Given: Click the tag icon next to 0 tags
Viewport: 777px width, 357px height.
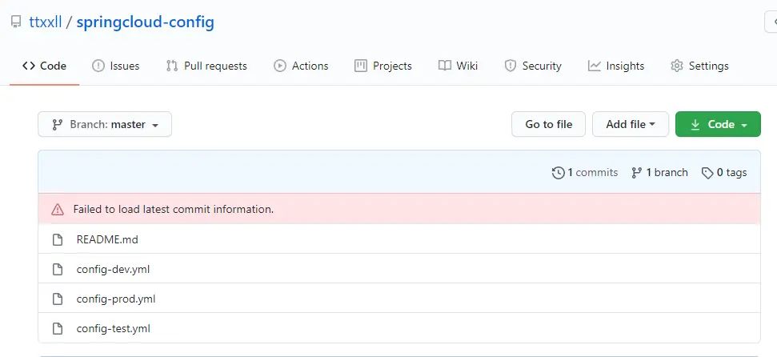Looking at the screenshot, I should (x=707, y=173).
